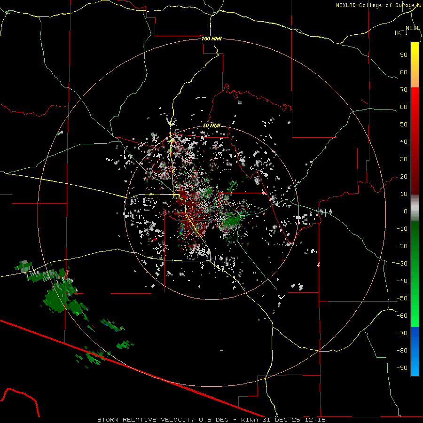This screenshot has width=423, height=423.
Task: Click the 60 value on velocity scale
Action: (404, 107)
